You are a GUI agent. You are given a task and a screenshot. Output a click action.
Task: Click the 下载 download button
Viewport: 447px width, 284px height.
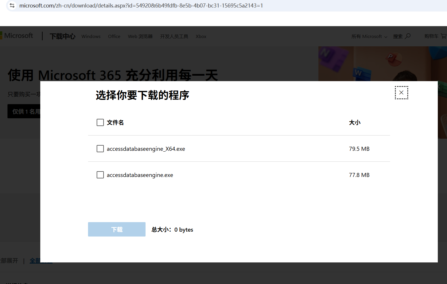(117, 229)
